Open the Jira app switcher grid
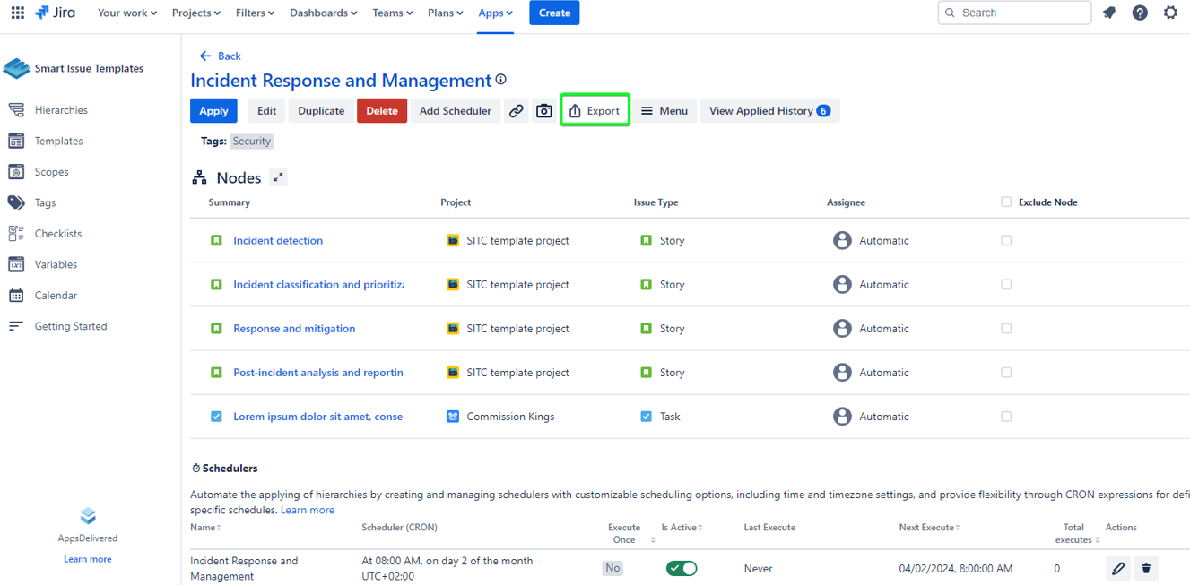1190x585 pixels. tap(17, 13)
